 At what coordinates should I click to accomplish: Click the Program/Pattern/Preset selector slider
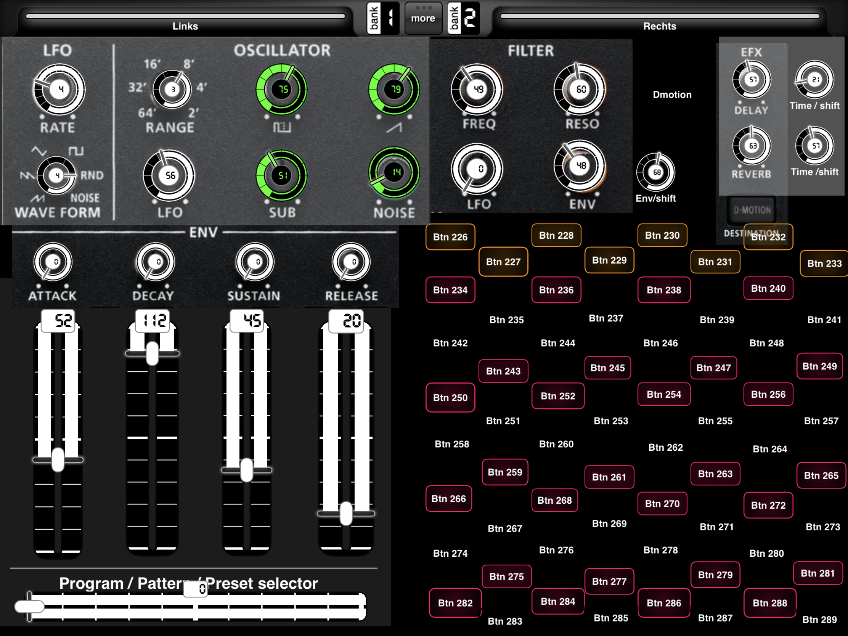(x=191, y=607)
